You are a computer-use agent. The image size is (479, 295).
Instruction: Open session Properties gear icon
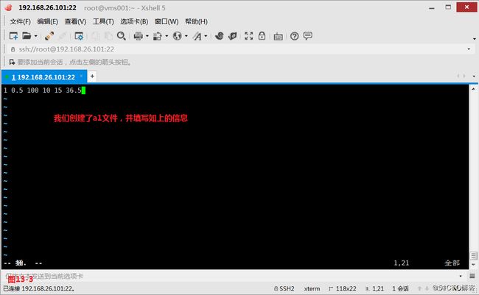(x=79, y=36)
